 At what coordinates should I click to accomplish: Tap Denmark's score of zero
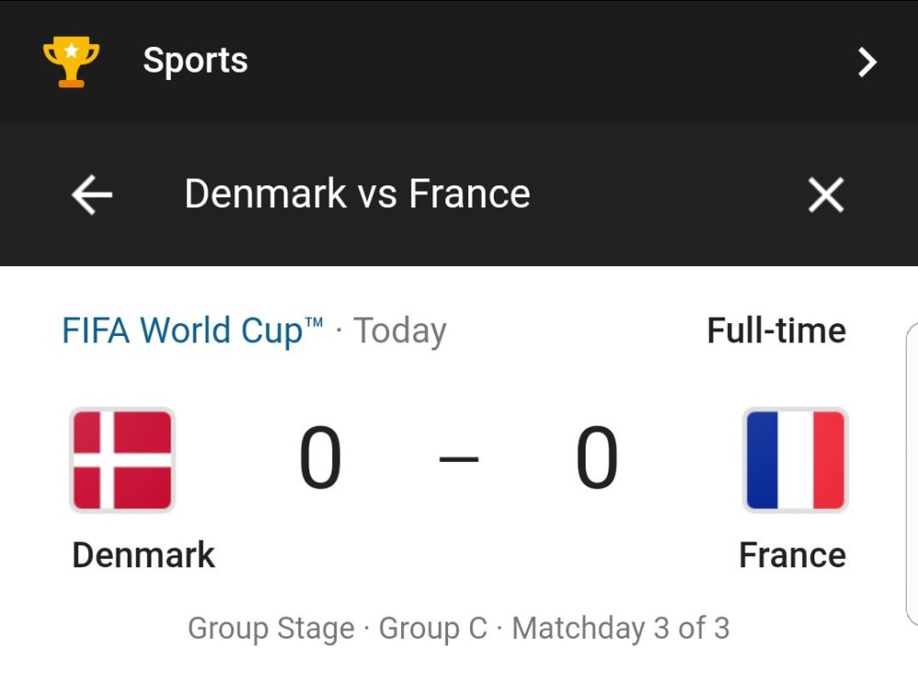tap(320, 458)
